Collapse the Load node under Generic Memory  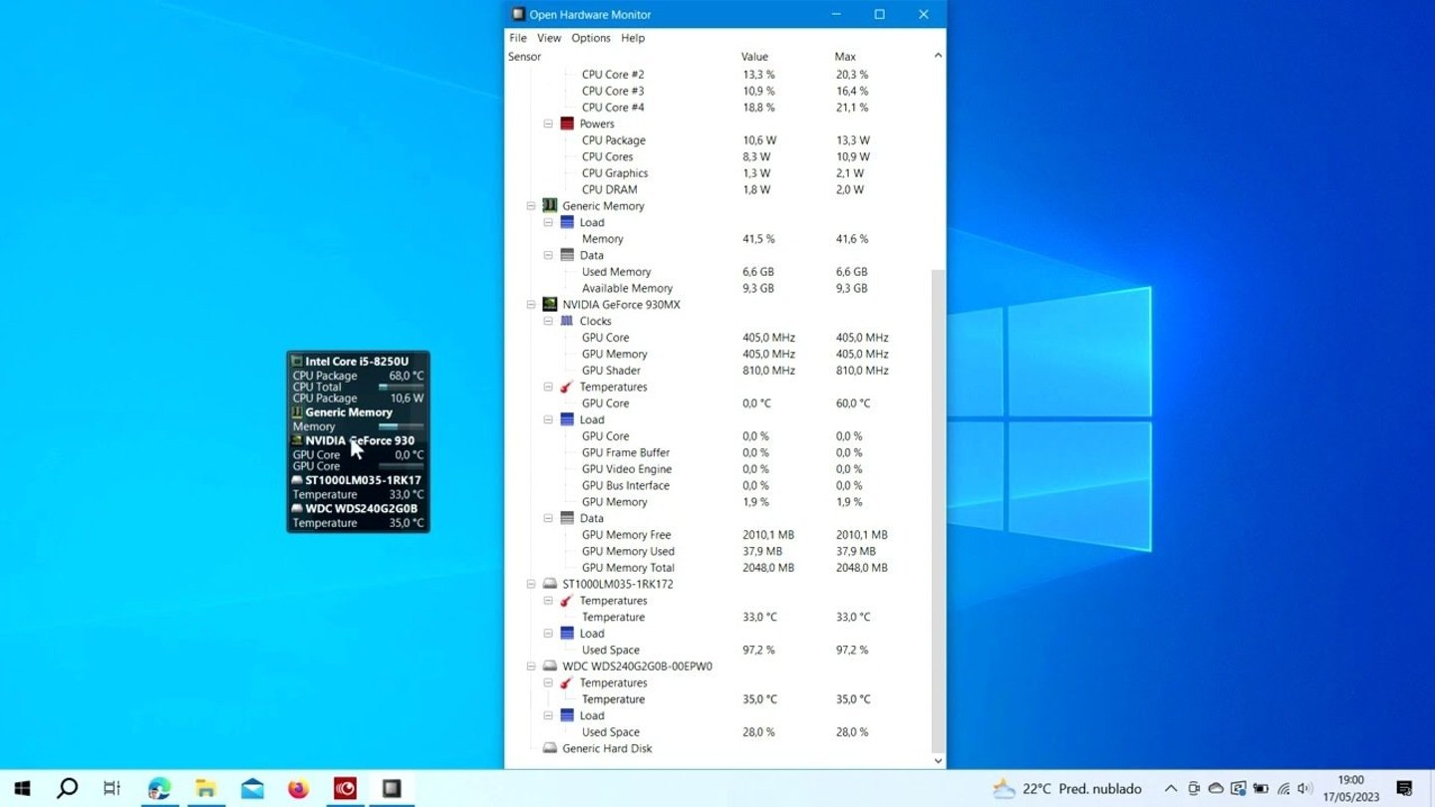coord(548,222)
